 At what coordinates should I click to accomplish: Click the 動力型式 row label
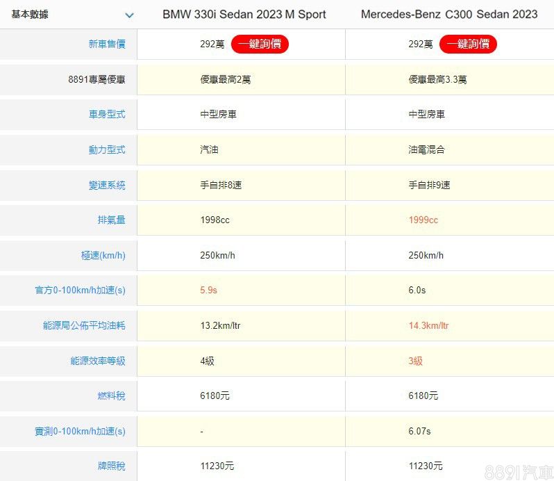click(x=107, y=149)
